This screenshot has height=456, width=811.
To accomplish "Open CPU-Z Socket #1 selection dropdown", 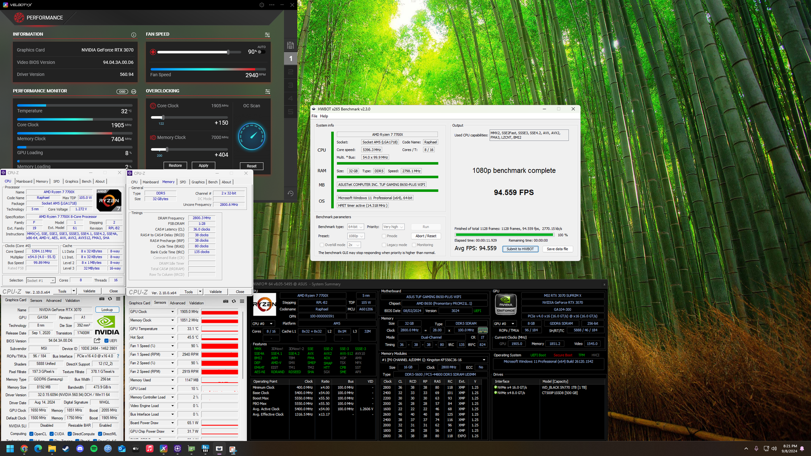I will [41, 281].
